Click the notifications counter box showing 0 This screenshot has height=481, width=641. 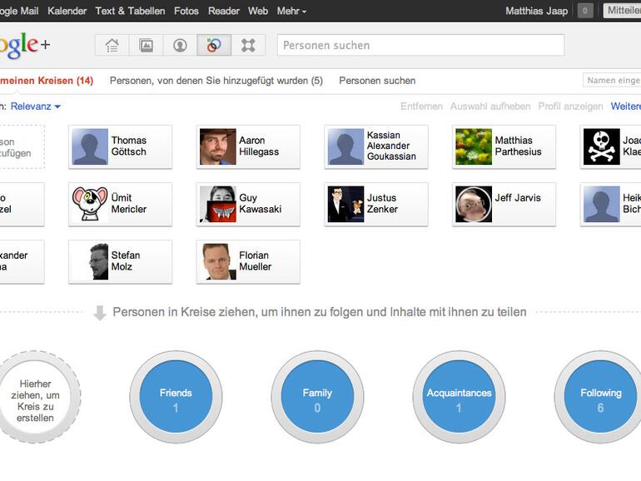tap(586, 11)
